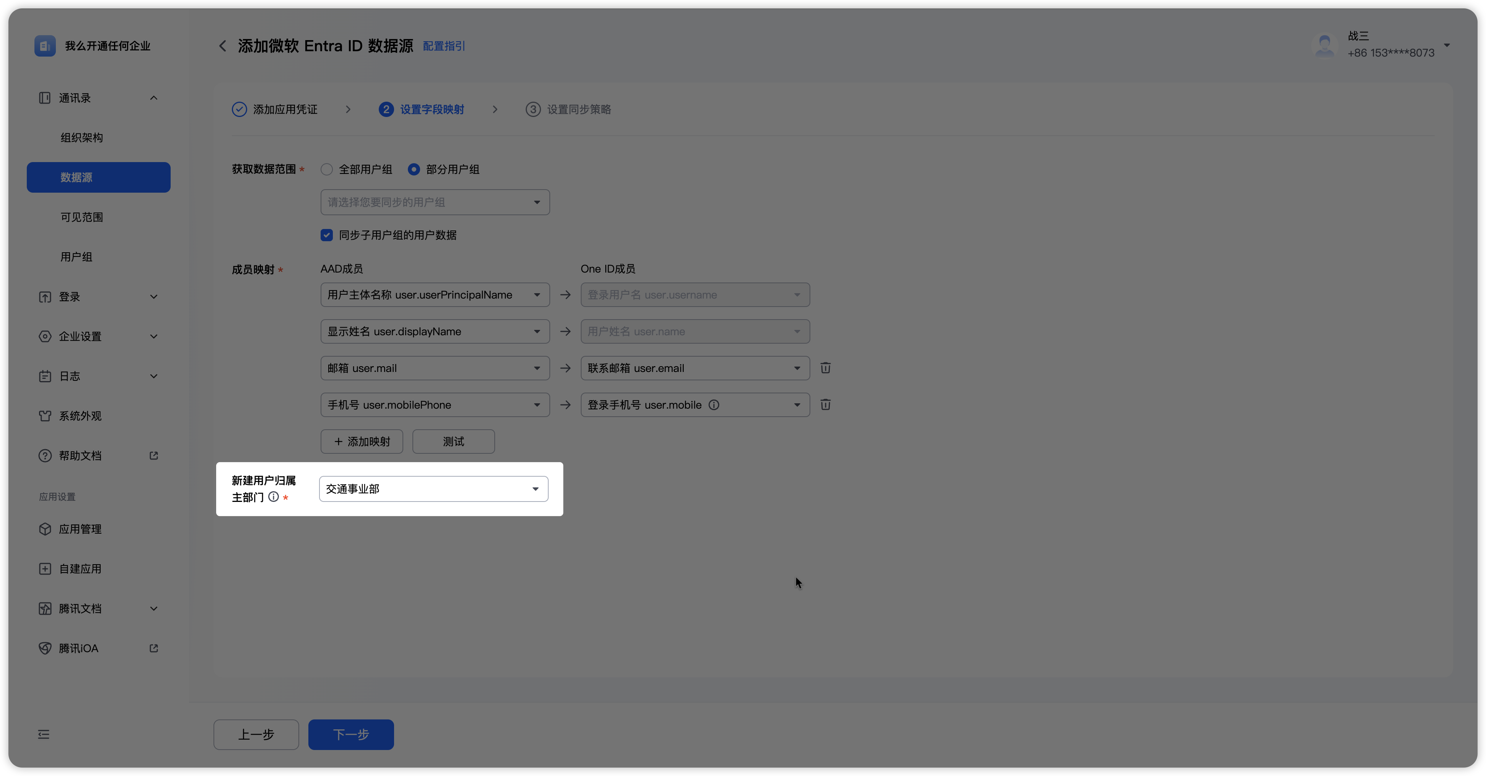Open 组织架构 in the sidebar
This screenshot has width=1486, height=776.
pyautogui.click(x=82, y=138)
